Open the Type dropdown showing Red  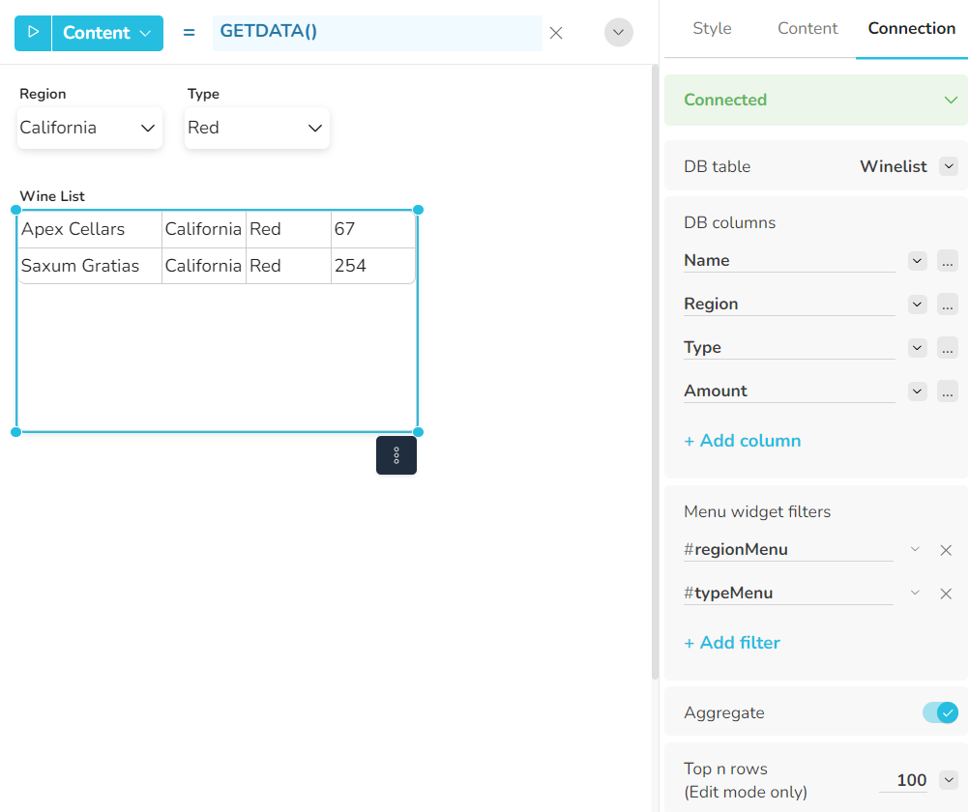point(256,128)
